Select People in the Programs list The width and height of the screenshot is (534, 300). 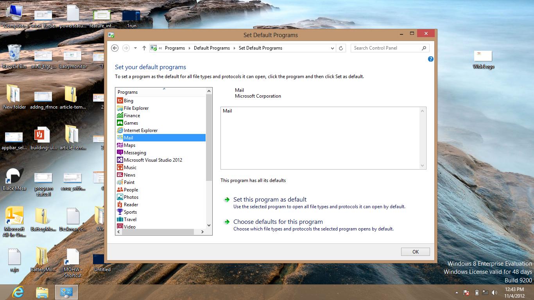[161, 190]
